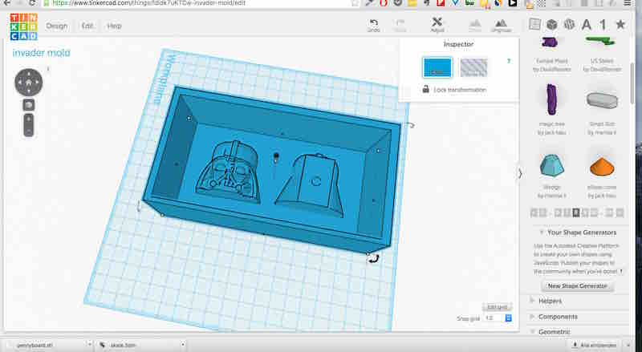Click the Group toolbar icon
The width and height of the screenshot is (642, 352).
[x=475, y=26]
